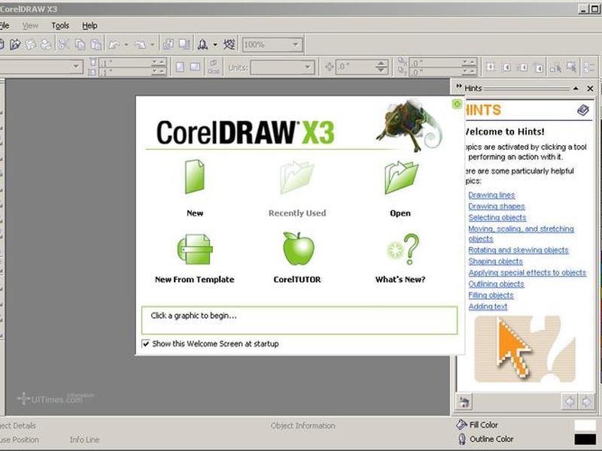The image size is (602, 451).
Task: Click the Copy icon in toolbar
Action: pyautogui.click(x=80, y=44)
